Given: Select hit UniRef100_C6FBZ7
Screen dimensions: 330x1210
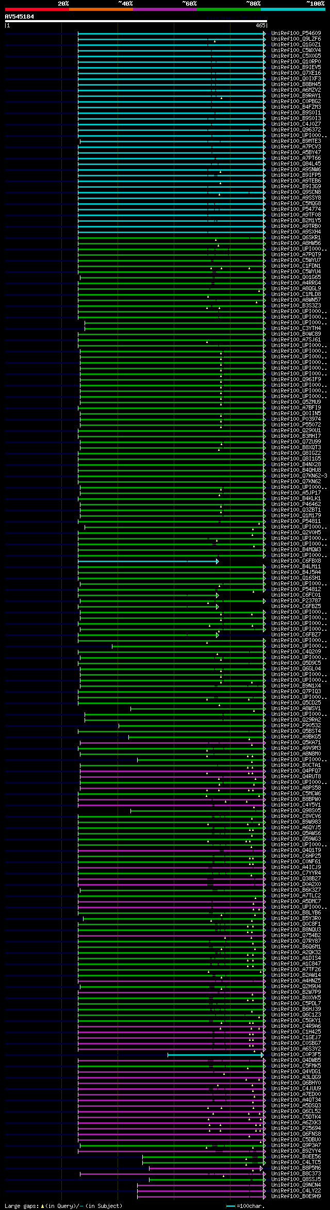Looking at the screenshot, I should [x=296, y=635].
